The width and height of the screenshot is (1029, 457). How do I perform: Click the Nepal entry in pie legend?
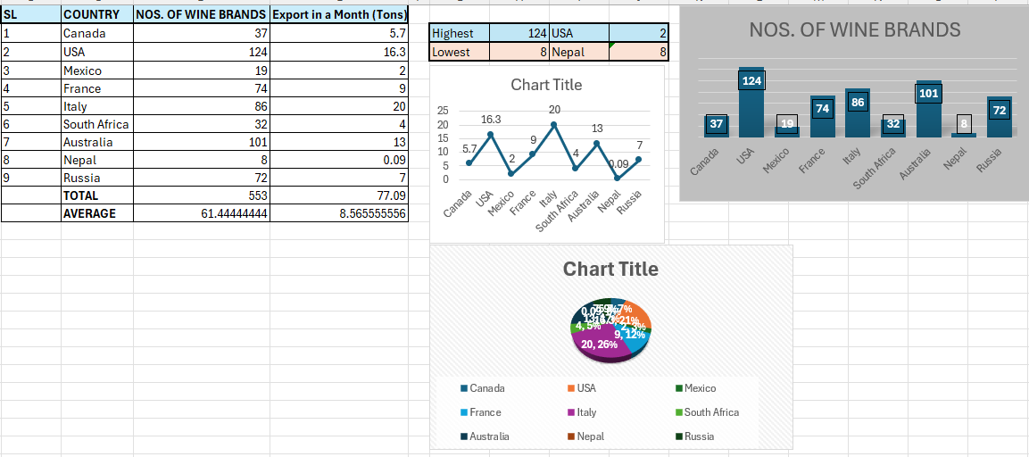(586, 436)
